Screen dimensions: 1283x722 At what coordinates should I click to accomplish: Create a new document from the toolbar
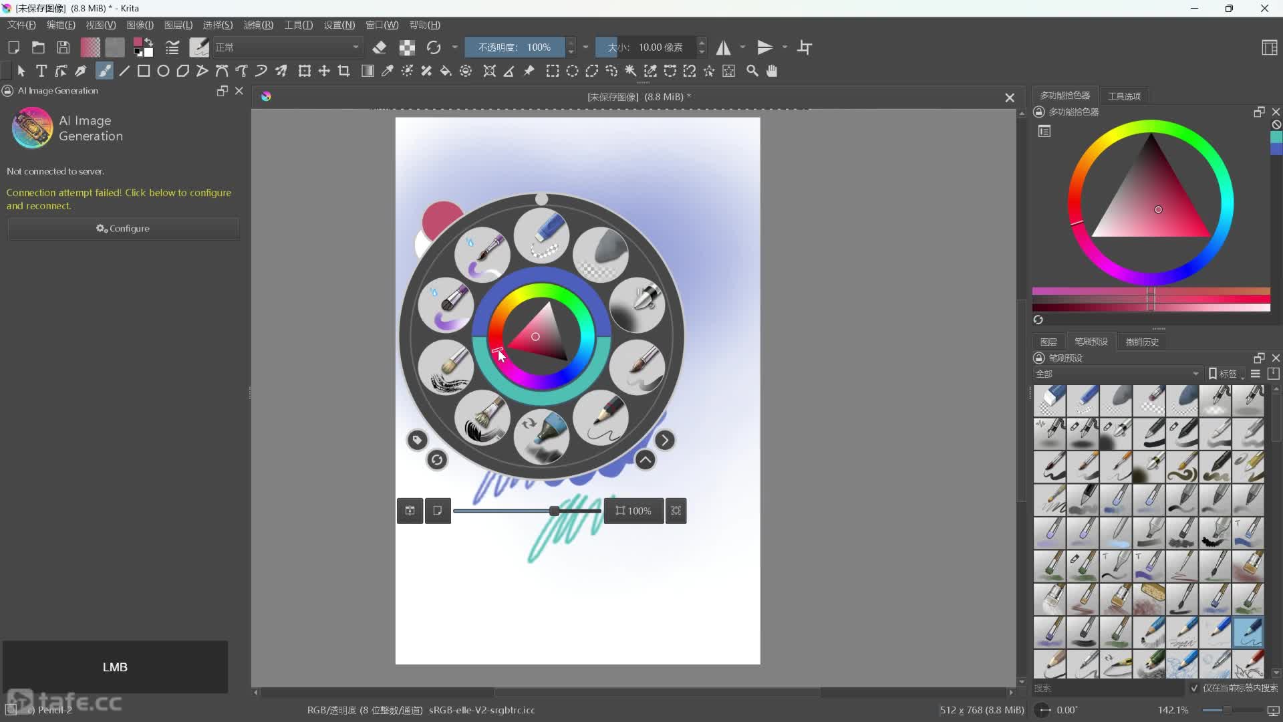(13, 47)
